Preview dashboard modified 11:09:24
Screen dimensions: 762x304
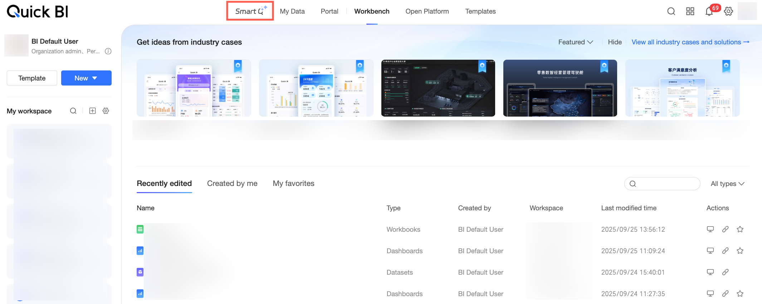[710, 251]
